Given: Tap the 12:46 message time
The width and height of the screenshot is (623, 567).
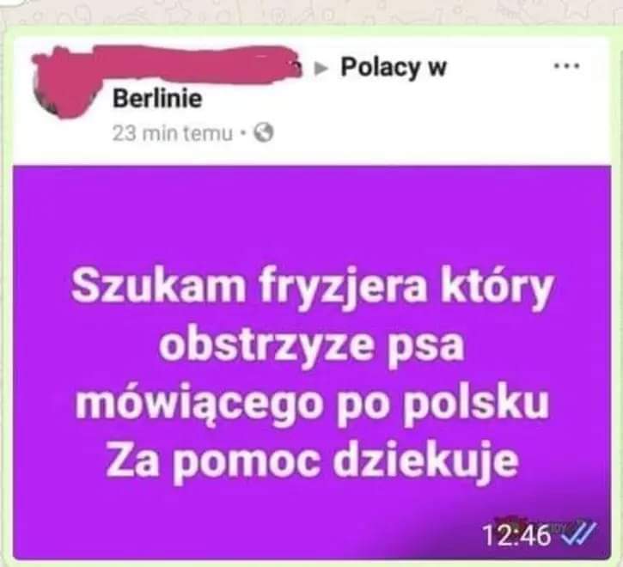Looking at the screenshot, I should click(x=516, y=535).
